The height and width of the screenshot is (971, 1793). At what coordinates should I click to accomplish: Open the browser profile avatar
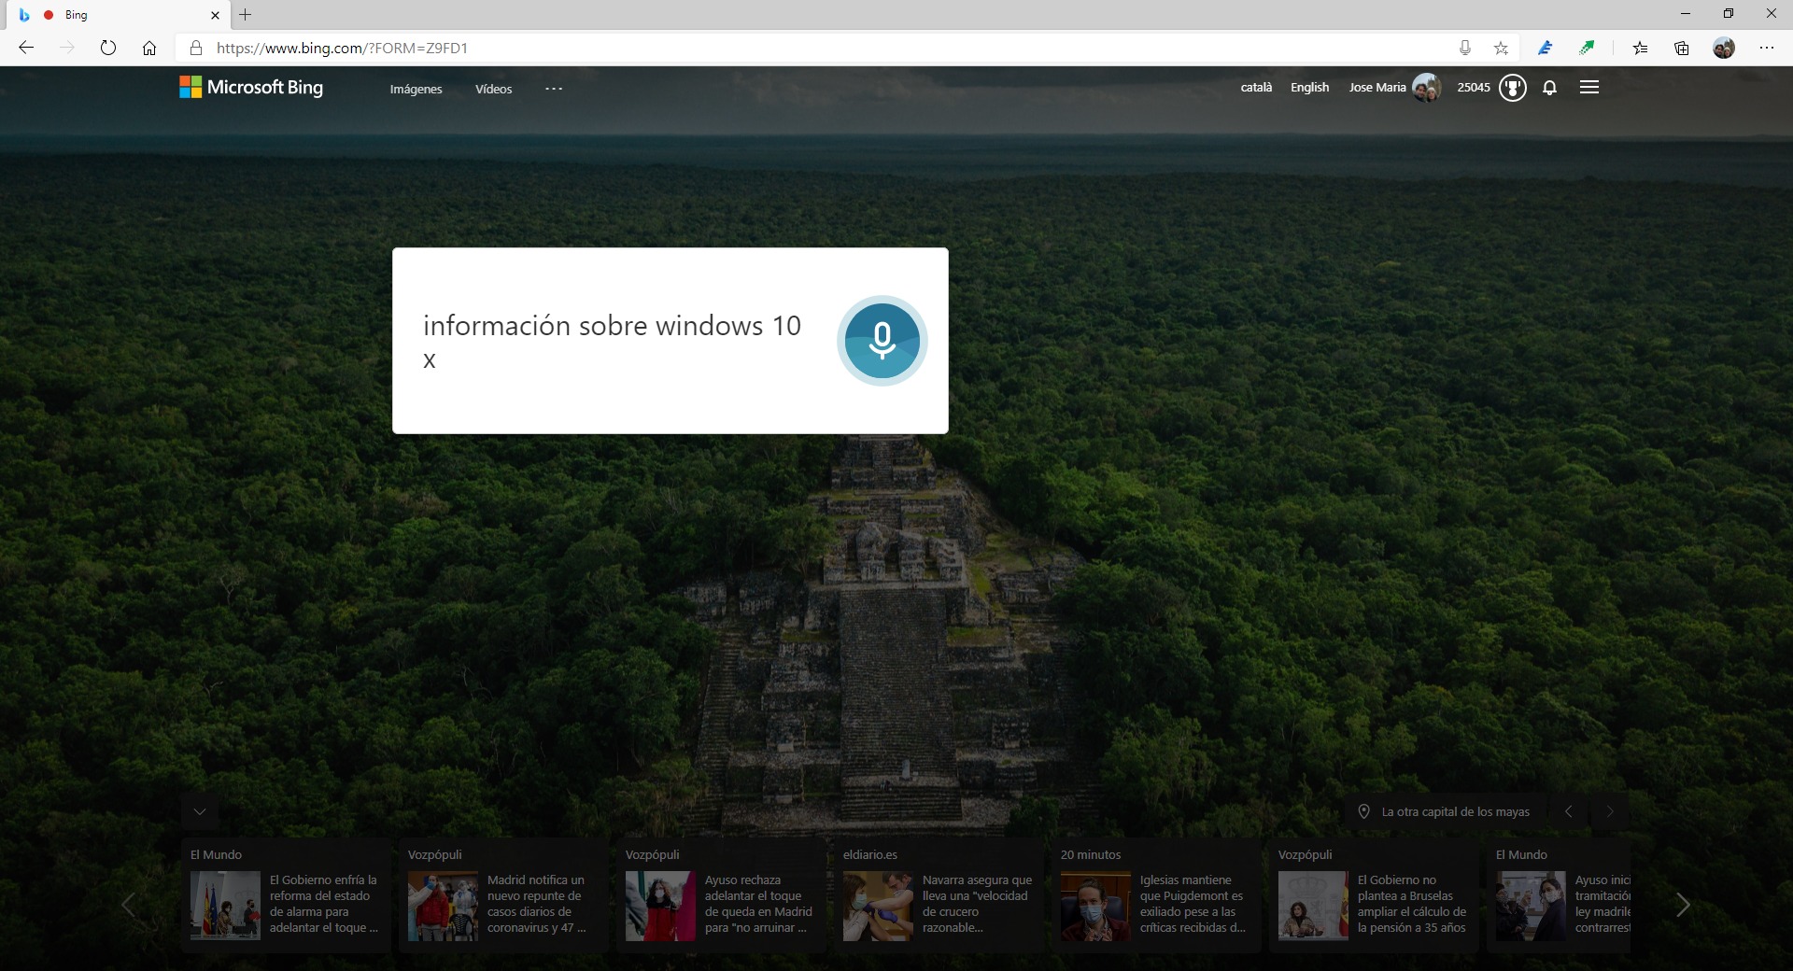tap(1724, 48)
